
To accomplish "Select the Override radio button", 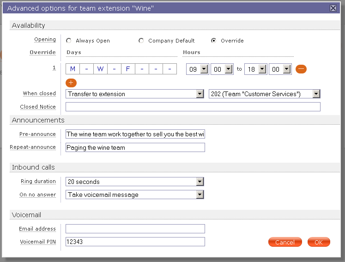I will [x=213, y=41].
